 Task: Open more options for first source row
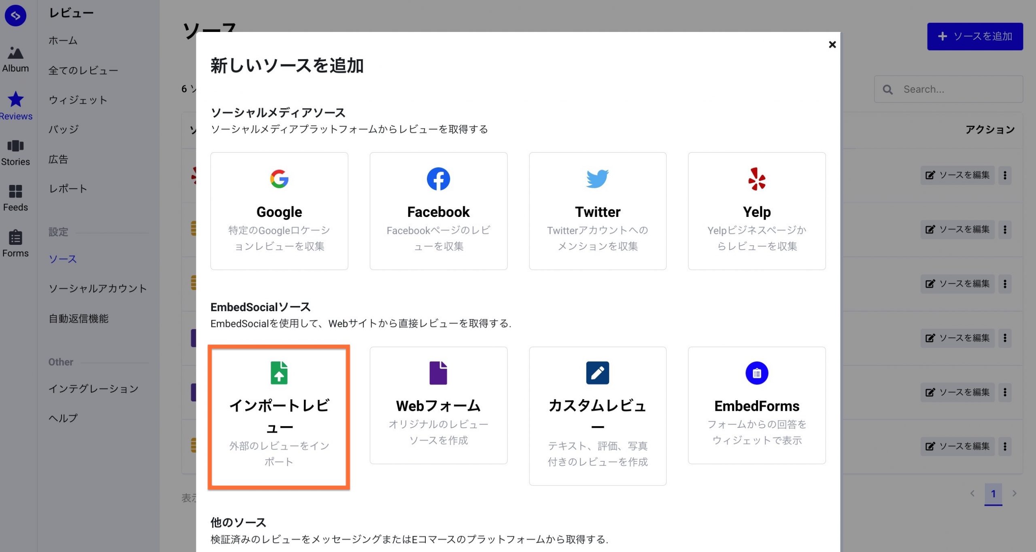[1005, 175]
